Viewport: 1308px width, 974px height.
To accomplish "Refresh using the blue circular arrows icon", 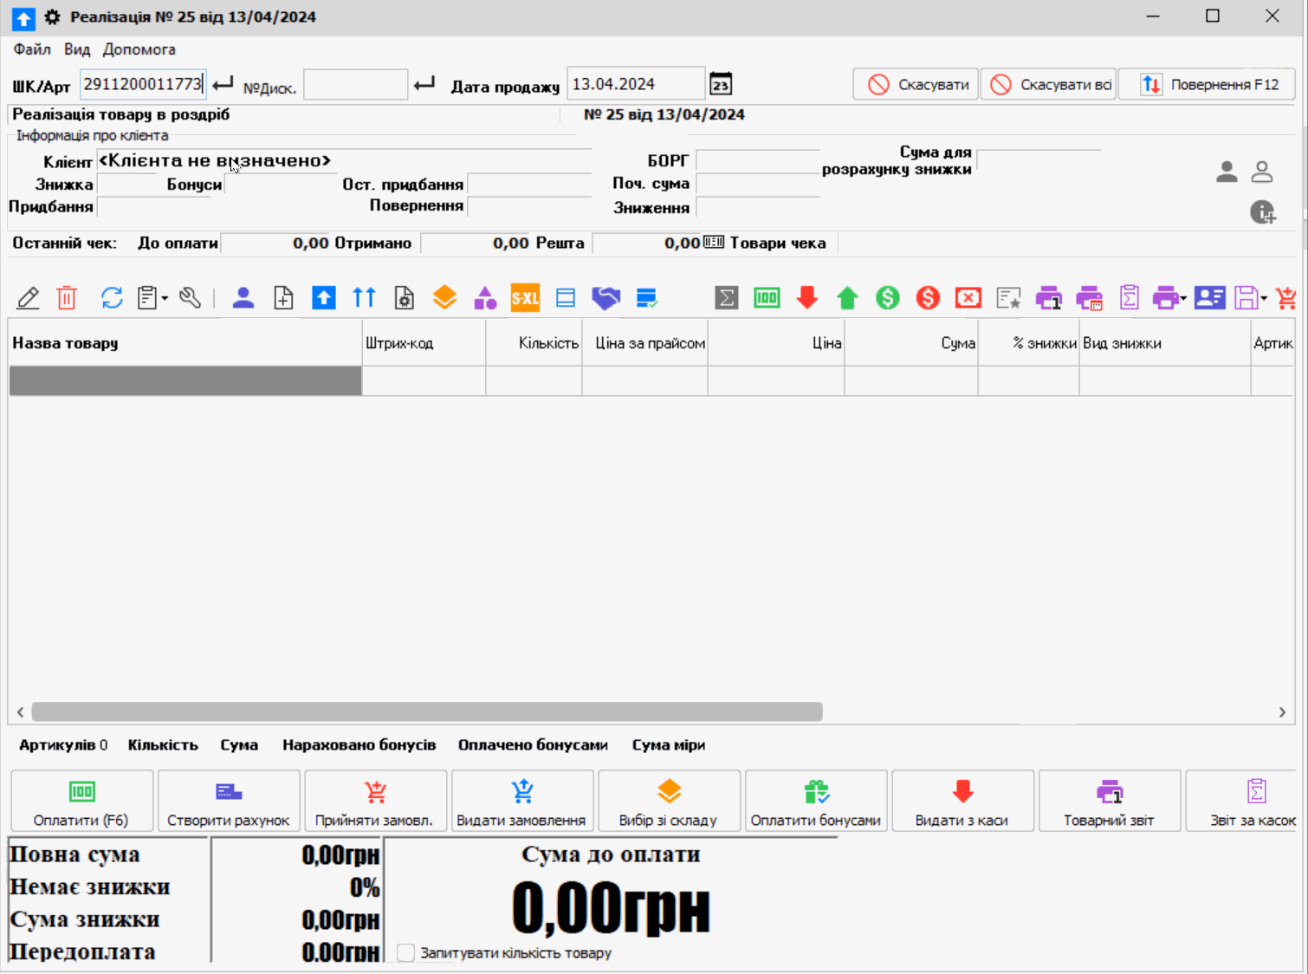I will coord(111,297).
